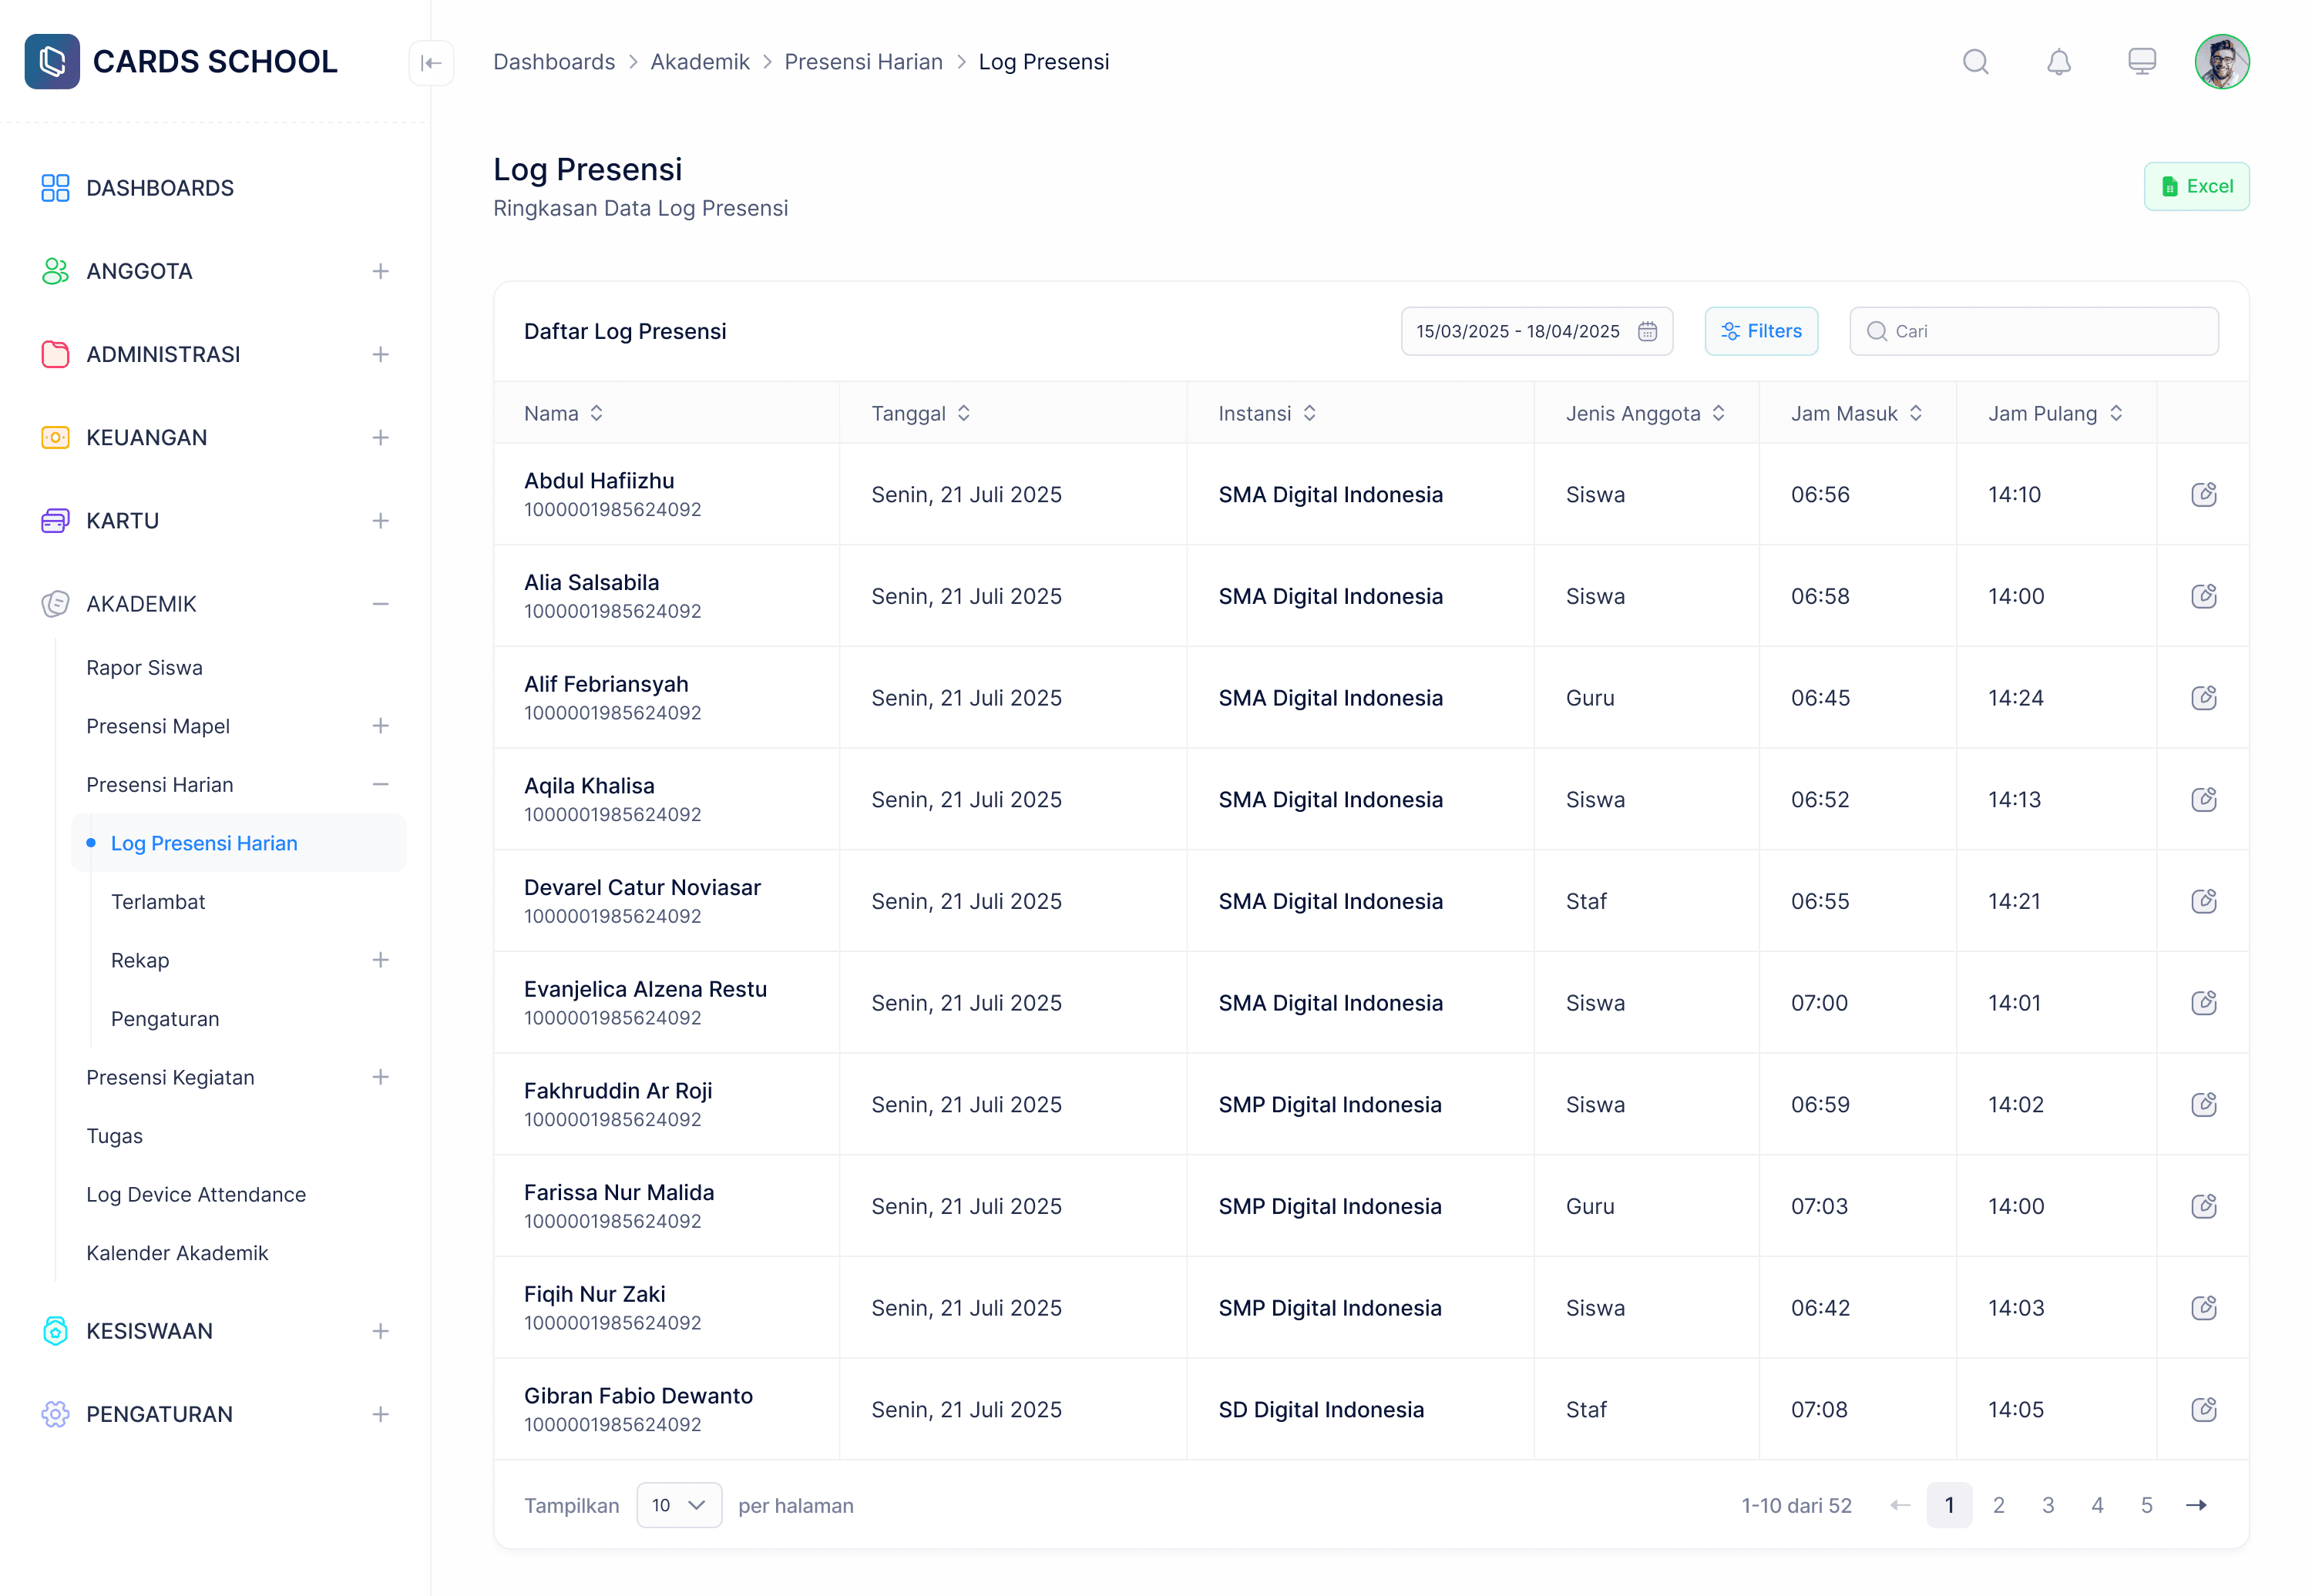Click the Filters button
This screenshot has width=2312, height=1596.
pyautogui.click(x=1761, y=331)
